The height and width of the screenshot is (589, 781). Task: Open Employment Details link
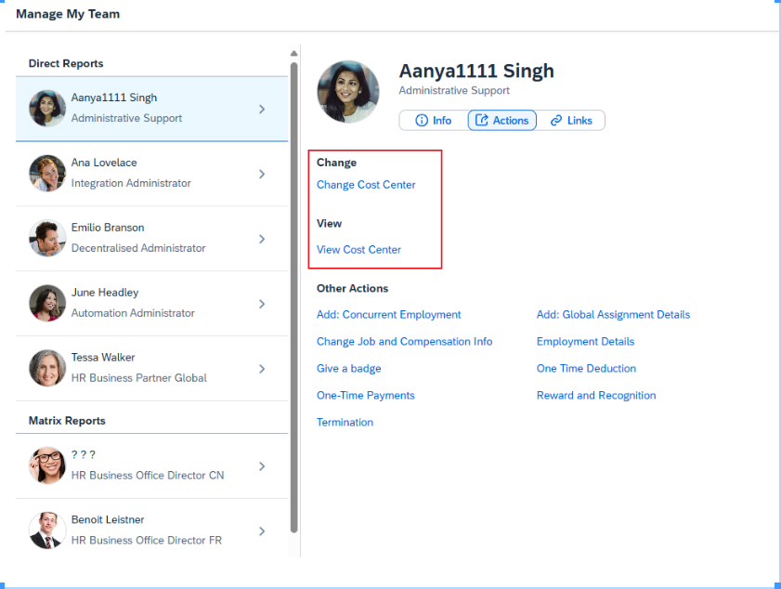point(585,342)
